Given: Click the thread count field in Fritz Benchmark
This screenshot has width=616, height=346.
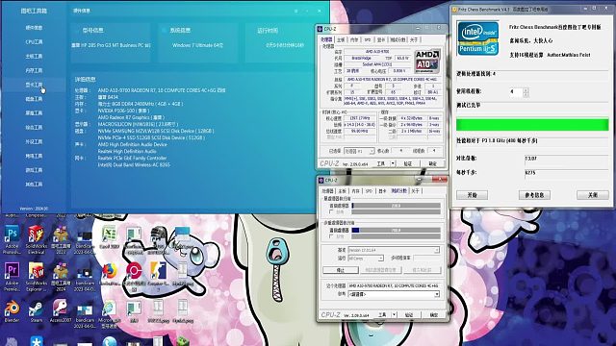Looking at the screenshot, I should (x=516, y=92).
